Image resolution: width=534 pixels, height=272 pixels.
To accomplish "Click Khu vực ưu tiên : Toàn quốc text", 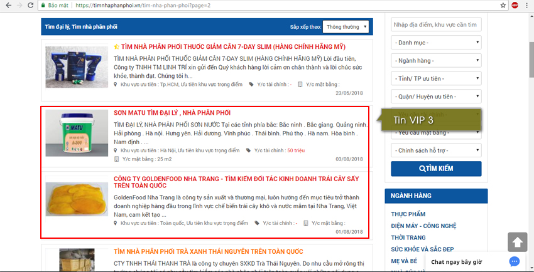I will point(184,223).
